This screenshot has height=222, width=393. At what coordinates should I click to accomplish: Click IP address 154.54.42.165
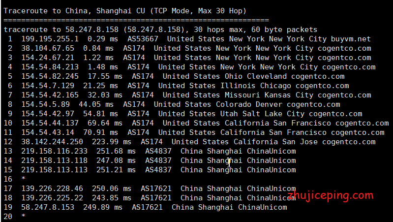pos(50,95)
